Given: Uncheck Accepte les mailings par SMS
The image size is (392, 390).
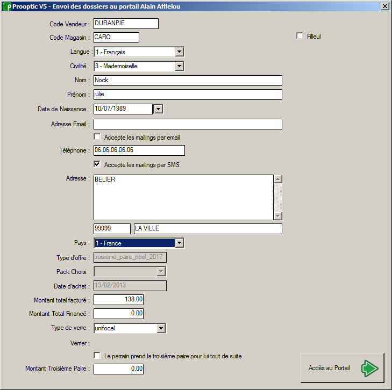Looking at the screenshot, I should tap(97, 164).
